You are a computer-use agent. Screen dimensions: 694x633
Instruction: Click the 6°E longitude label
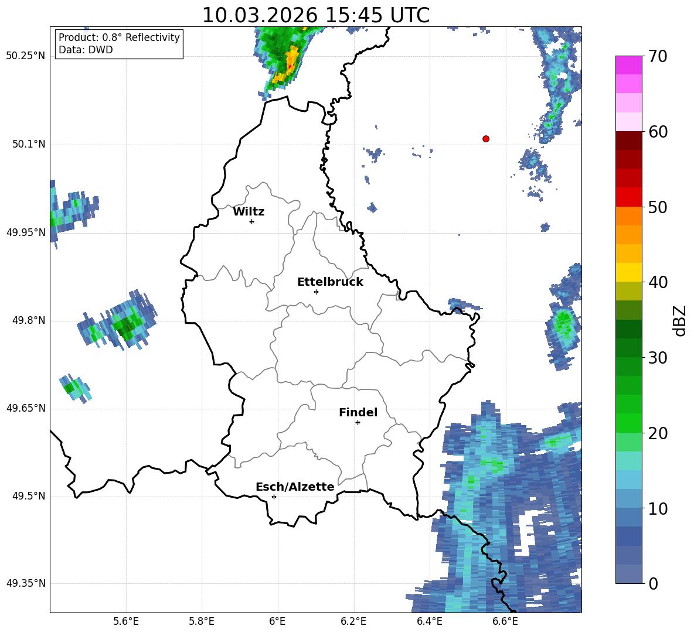[x=277, y=621]
